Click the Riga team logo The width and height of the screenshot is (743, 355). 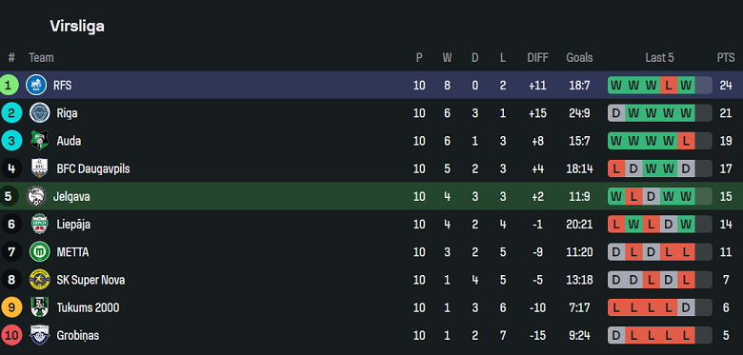pyautogui.click(x=39, y=113)
